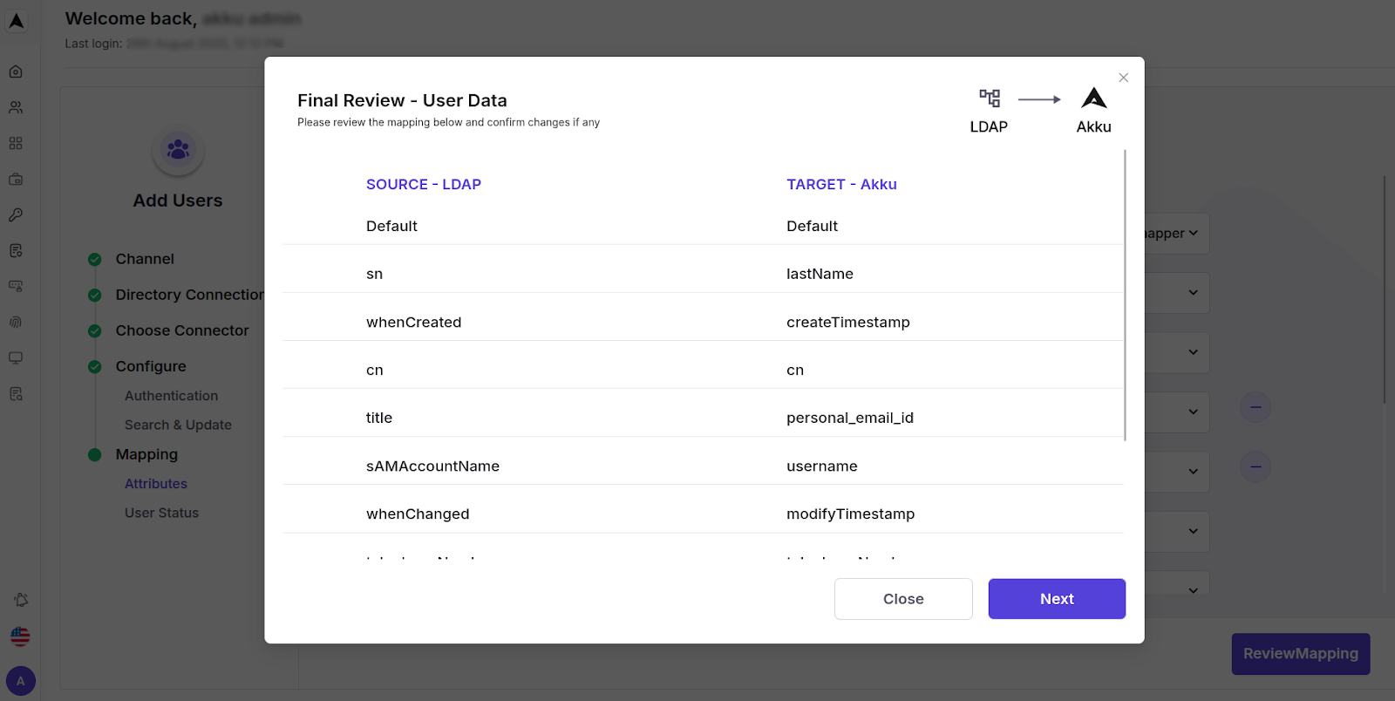The image size is (1395, 701).
Task: Click the green check beside Channel
Action: click(x=95, y=259)
